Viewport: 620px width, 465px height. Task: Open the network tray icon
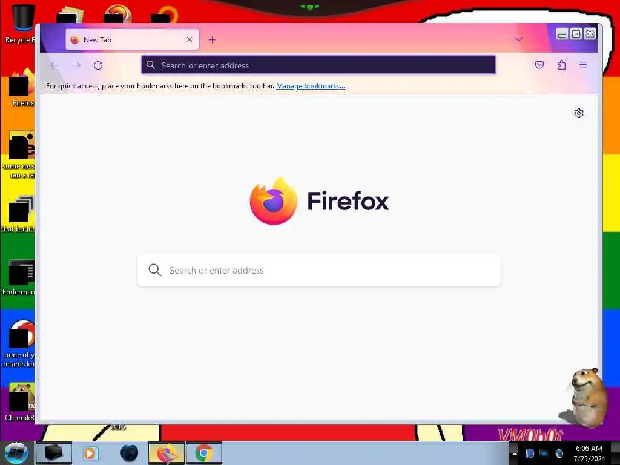click(544, 453)
